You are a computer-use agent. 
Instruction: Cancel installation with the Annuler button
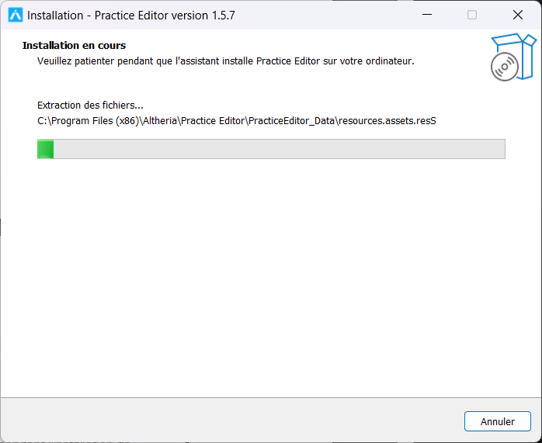pyautogui.click(x=498, y=421)
